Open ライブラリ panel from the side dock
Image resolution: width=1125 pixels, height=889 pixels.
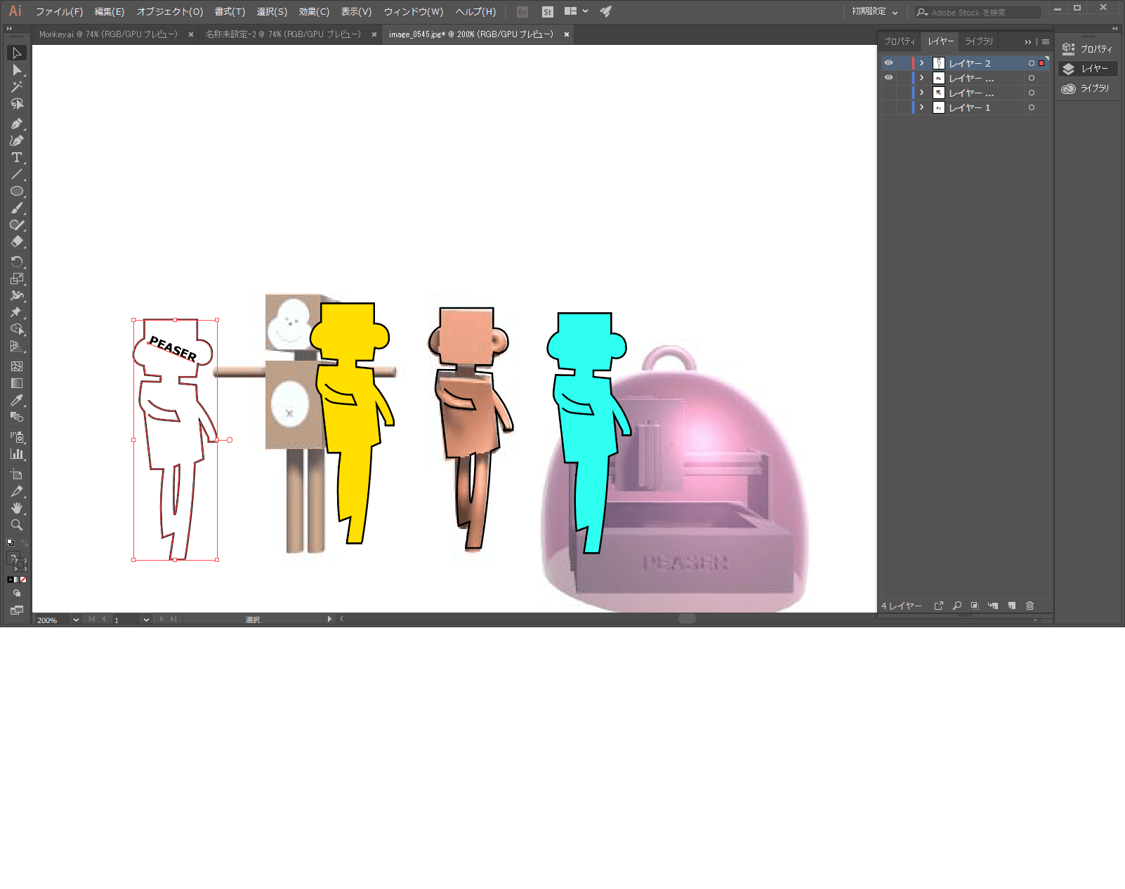click(1088, 88)
